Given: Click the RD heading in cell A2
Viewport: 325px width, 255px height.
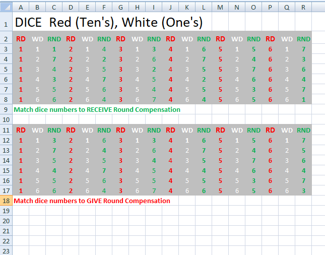Looking at the screenshot, I should [21, 39].
